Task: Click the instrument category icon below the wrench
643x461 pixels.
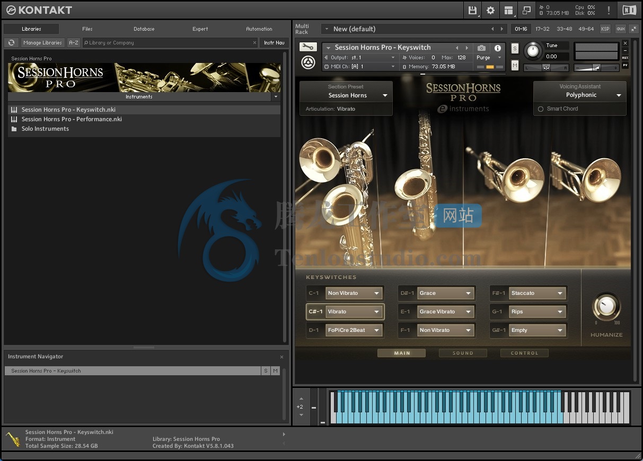Action: pyautogui.click(x=308, y=62)
